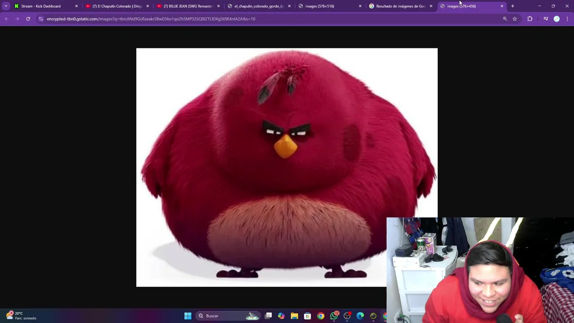Image resolution: width=574 pixels, height=323 pixels.
Task: View site information icon in address bar
Action: (41, 19)
